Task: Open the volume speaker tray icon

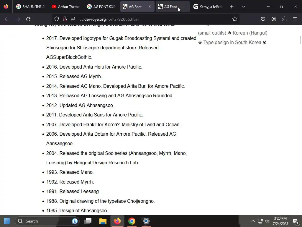Action: [267, 221]
